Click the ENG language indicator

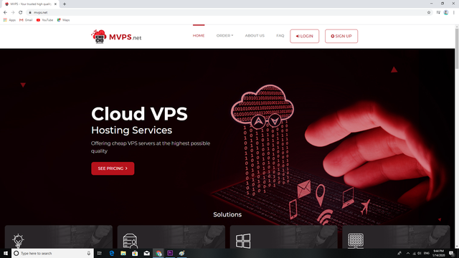pyautogui.click(x=427, y=253)
